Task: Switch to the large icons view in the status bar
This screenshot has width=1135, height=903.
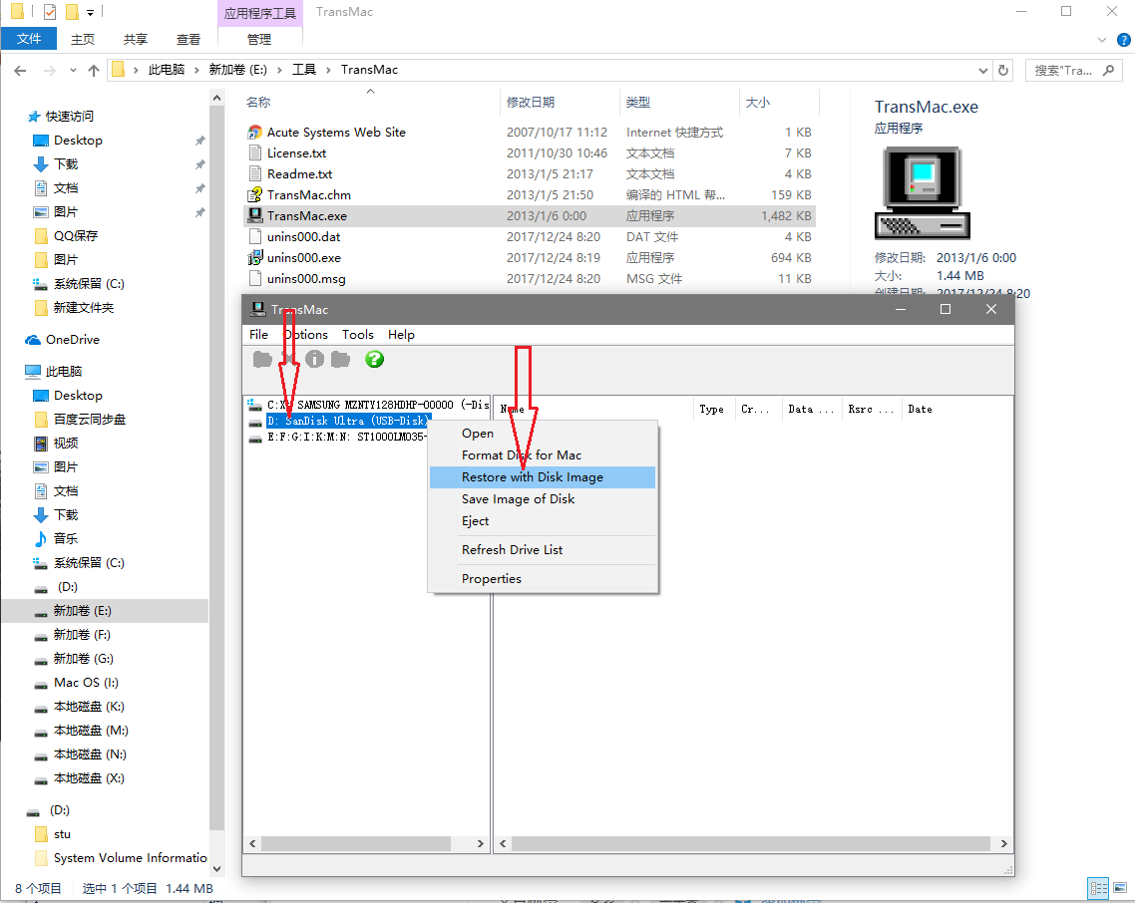Action: [1120, 888]
